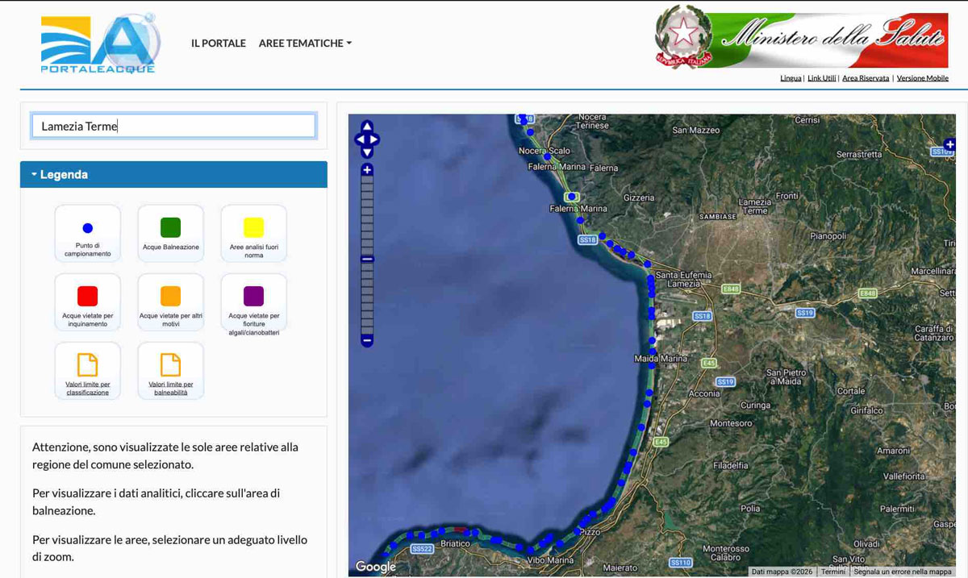Click the yellow Aree analisi fuori norma swatch

tap(253, 227)
